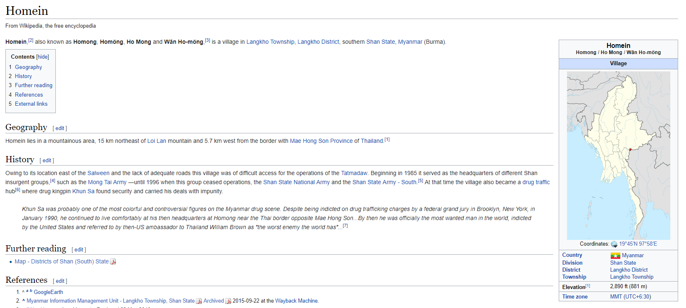Click the PDF icon after Districts of Shan State map
The image size is (686, 308).
(113, 262)
